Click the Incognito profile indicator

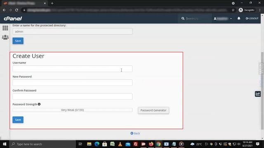pyautogui.click(x=247, y=10)
